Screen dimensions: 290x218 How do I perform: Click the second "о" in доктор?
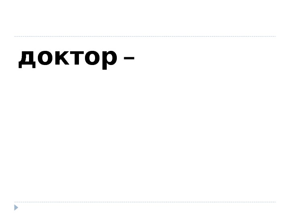tap(92, 57)
